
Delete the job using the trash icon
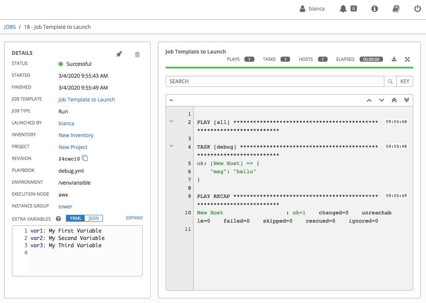click(x=137, y=55)
